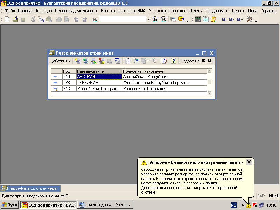Add new item in country classifier
280x210 pixels.
pyautogui.click(x=77, y=61)
